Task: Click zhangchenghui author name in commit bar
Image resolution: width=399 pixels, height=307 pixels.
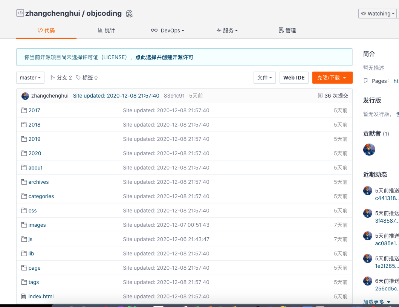Action: click(x=50, y=96)
